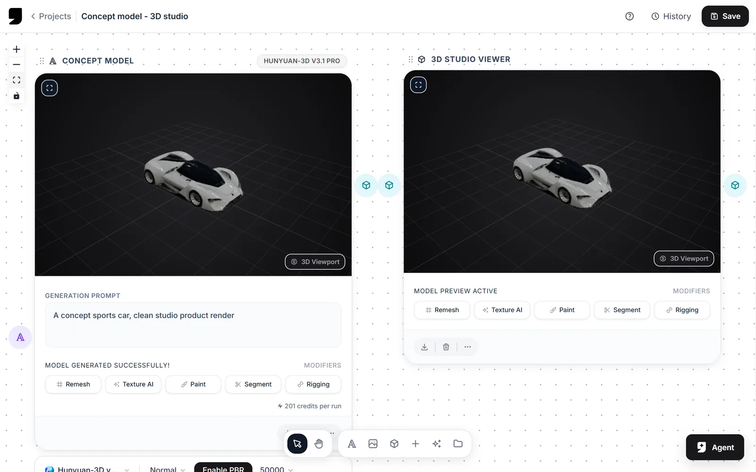Screen dimensions: 756x472
Task: Open the Hunyuan-3D model dropdown
Action: [87, 469]
